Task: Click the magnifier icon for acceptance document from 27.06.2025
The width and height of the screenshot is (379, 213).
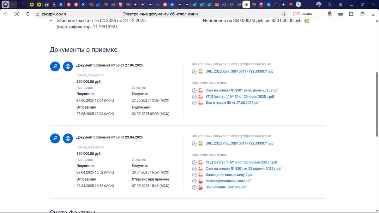Action: [55, 66]
